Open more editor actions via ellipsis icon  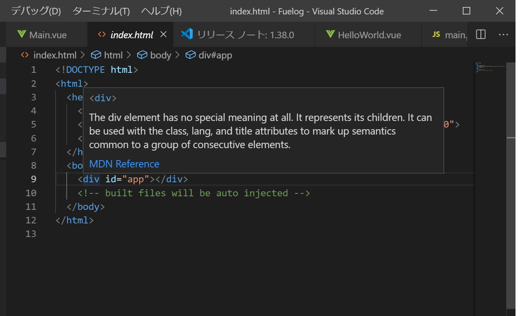(503, 34)
